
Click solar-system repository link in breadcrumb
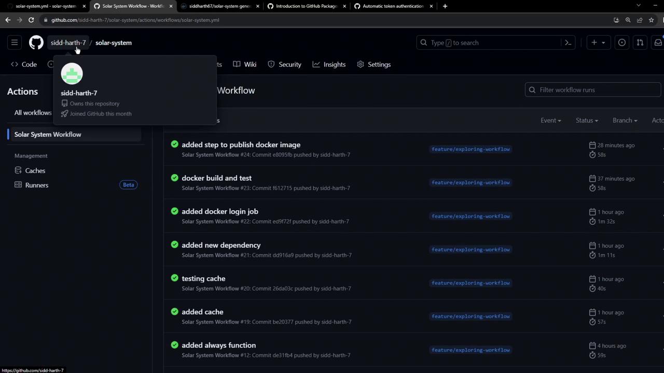point(114,42)
